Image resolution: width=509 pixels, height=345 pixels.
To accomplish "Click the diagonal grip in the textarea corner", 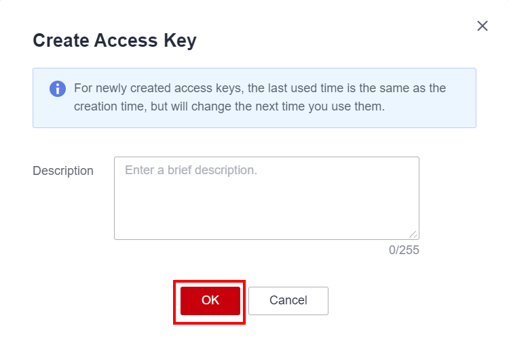I will [x=413, y=233].
